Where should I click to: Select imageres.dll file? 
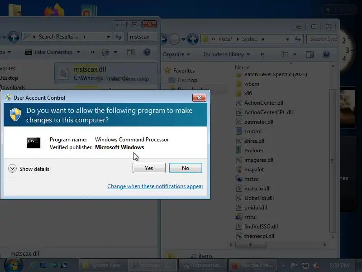point(258,160)
